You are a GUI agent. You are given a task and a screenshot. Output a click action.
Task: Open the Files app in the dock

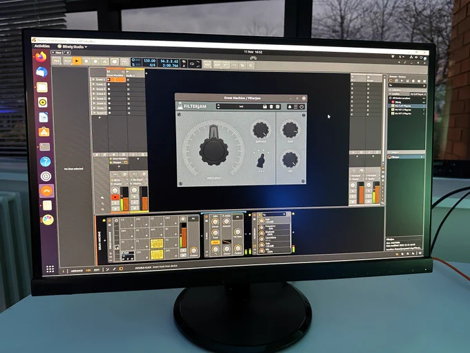coord(42,87)
